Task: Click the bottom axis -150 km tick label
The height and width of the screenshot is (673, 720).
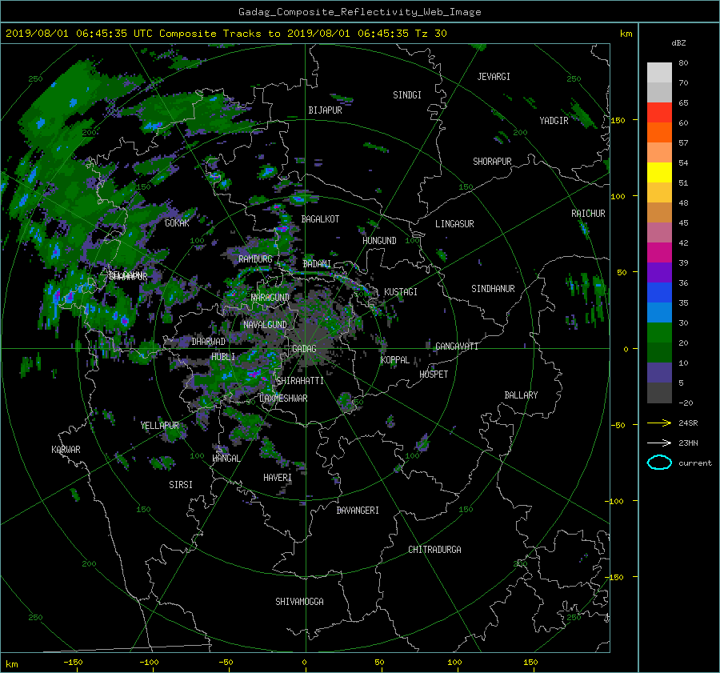Action: click(73, 662)
